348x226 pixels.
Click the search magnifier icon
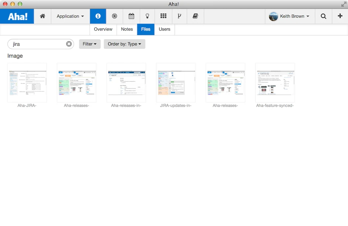pos(323,16)
